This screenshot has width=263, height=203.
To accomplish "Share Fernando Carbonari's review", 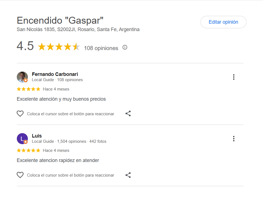I will click(x=128, y=114).
